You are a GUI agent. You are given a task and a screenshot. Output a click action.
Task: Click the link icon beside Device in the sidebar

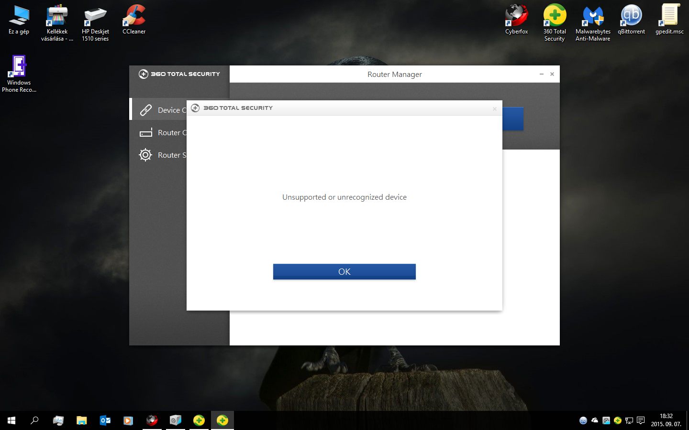click(145, 110)
